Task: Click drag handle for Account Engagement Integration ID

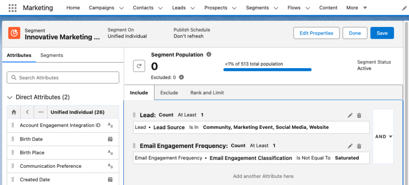Action: 12,125
